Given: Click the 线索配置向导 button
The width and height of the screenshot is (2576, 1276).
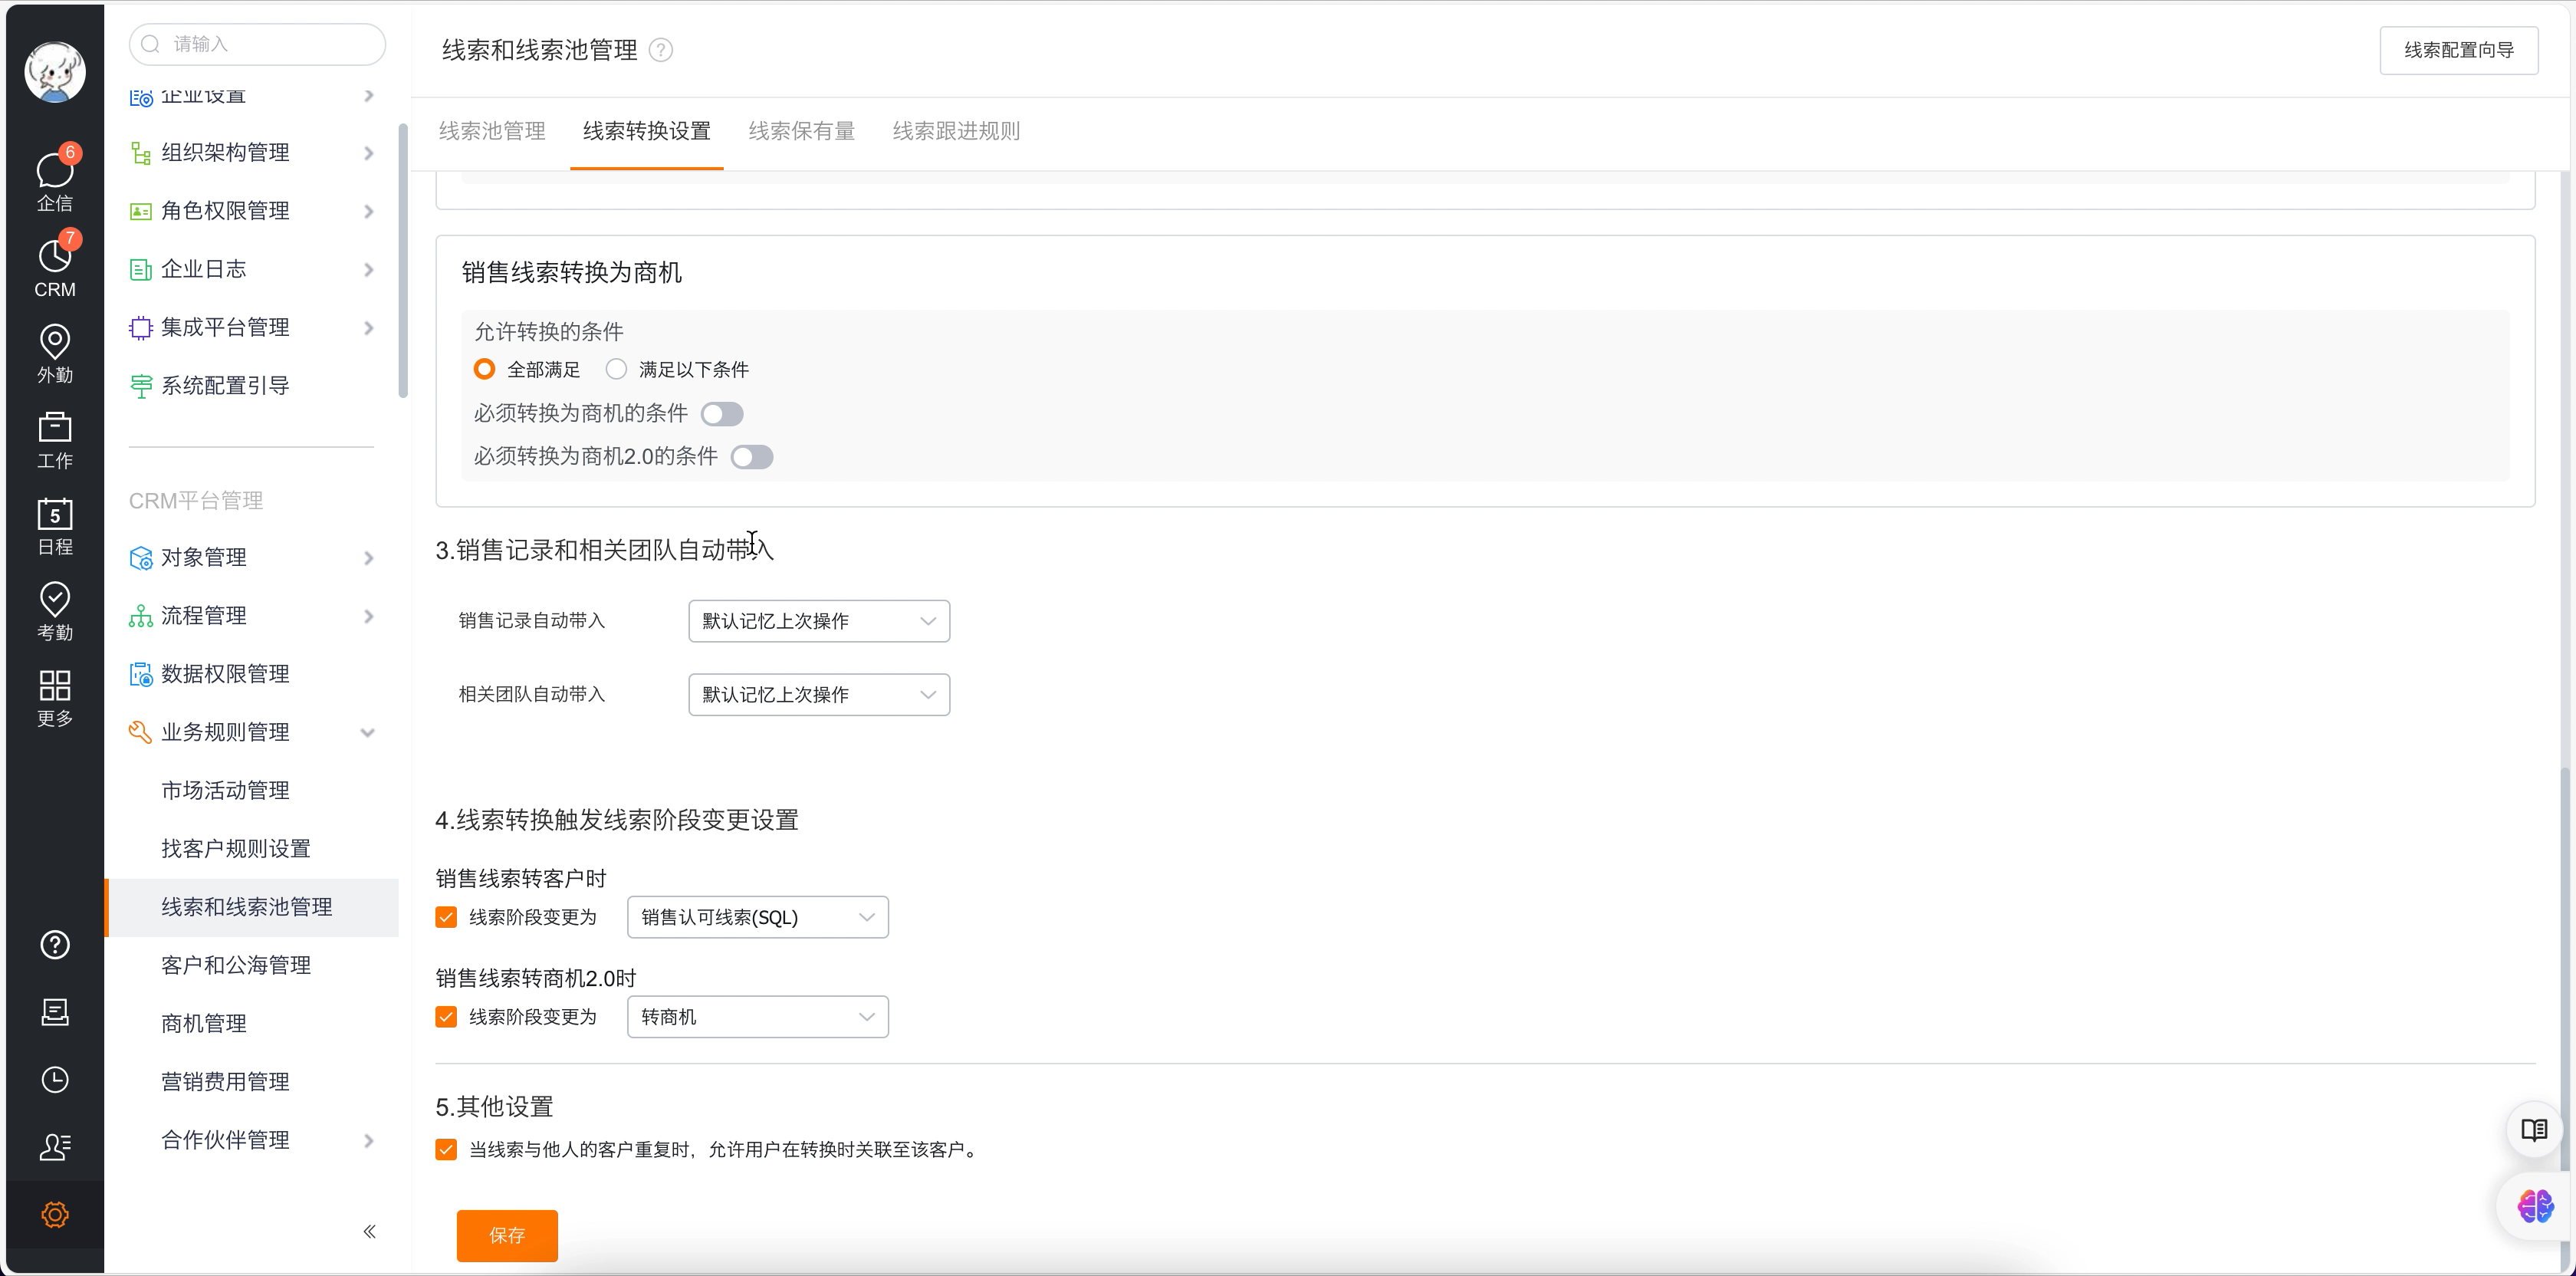Looking at the screenshot, I should [x=2459, y=50].
